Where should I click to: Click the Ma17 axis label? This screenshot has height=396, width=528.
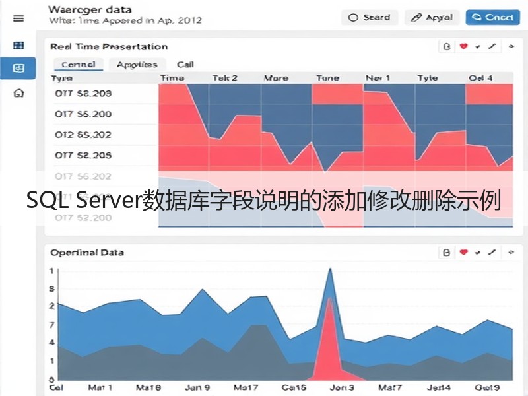coord(246,387)
